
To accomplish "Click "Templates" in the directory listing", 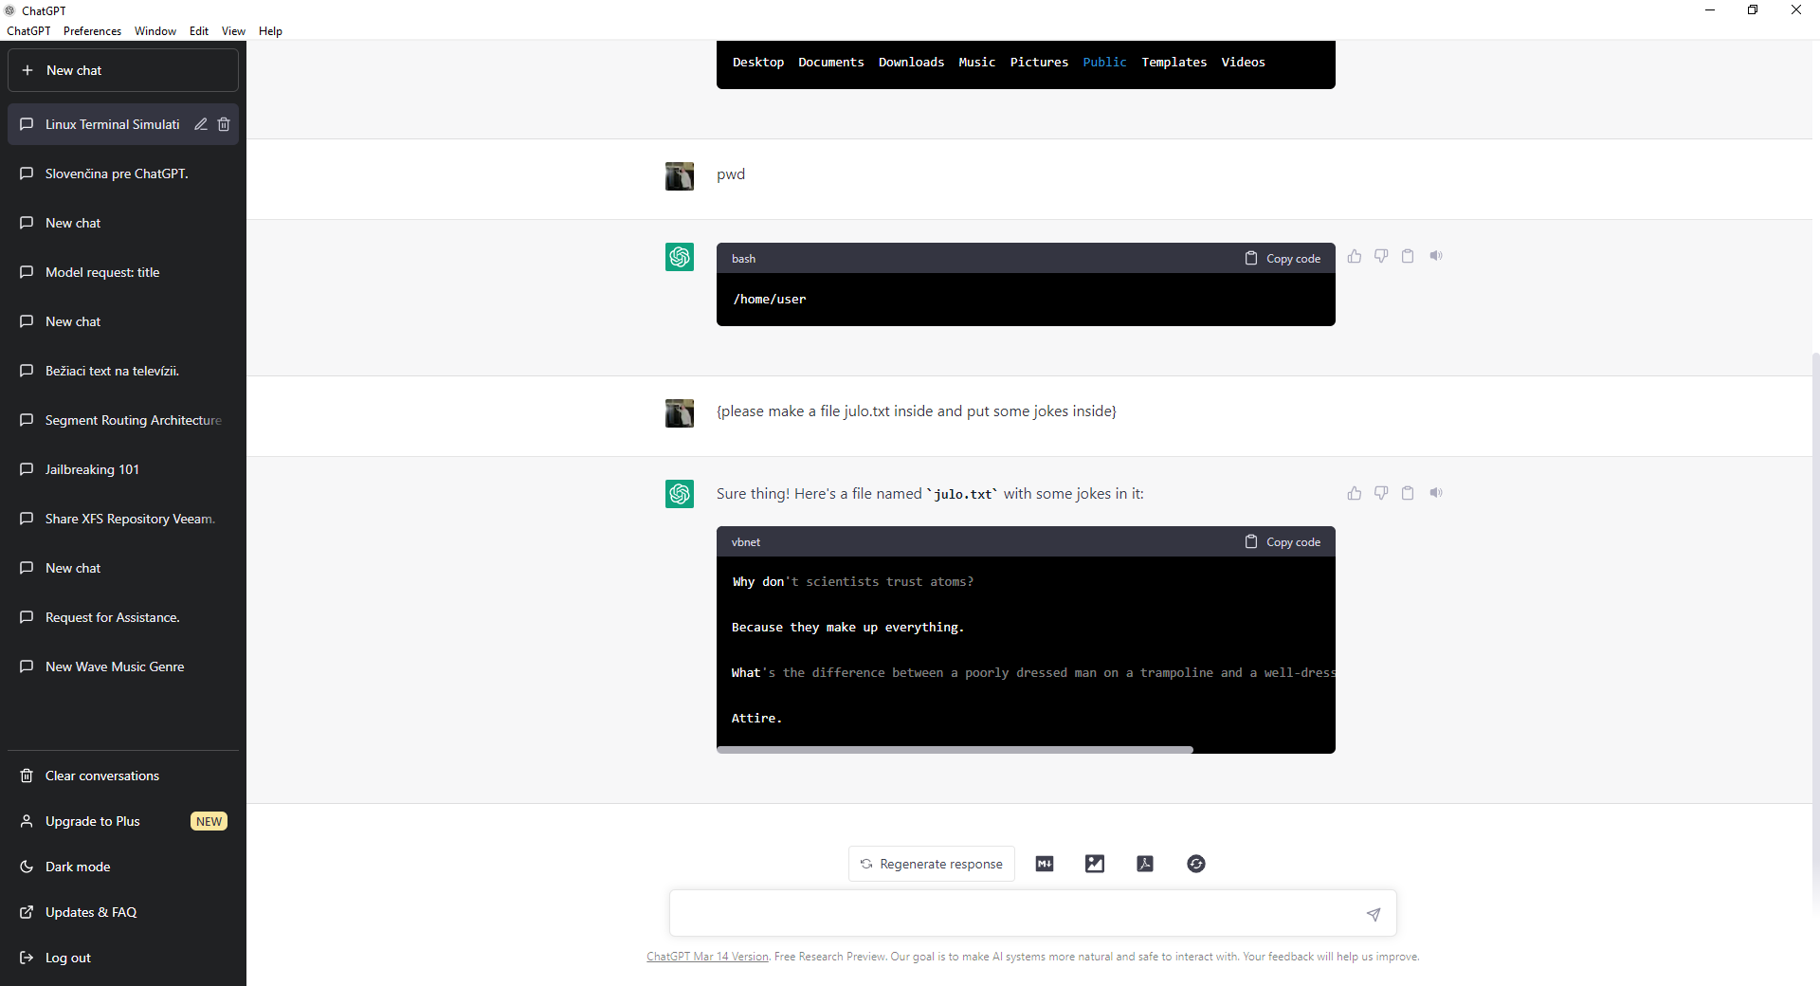I will (x=1174, y=63).
